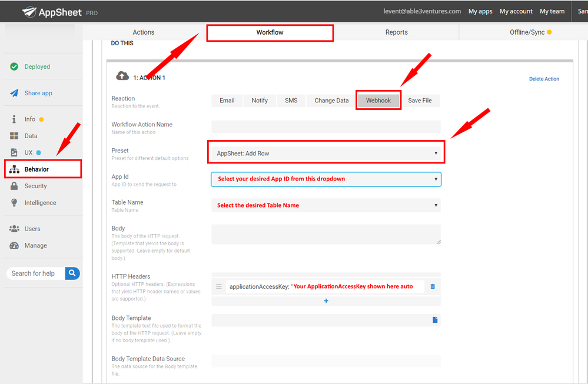
Task: Go to the Intelligence section
Action: (x=40, y=203)
